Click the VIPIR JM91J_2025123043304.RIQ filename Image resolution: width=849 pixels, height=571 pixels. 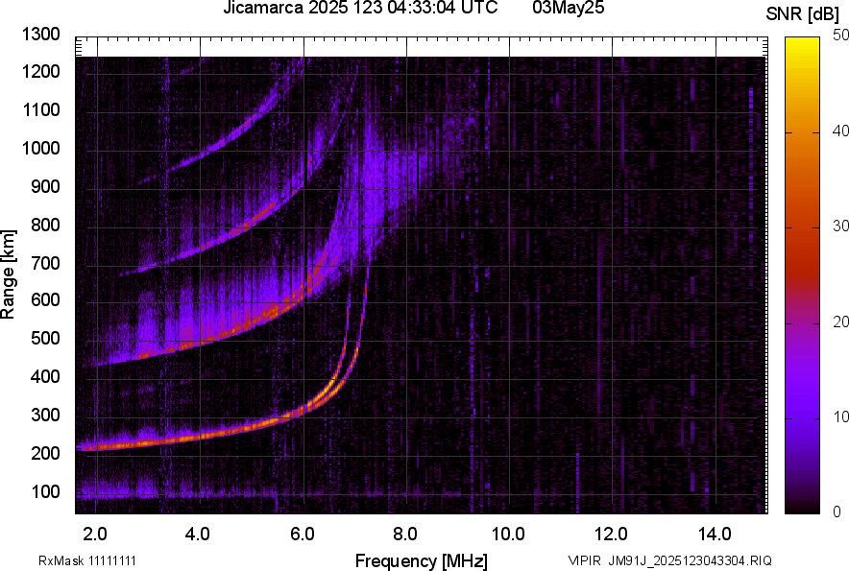669,560
